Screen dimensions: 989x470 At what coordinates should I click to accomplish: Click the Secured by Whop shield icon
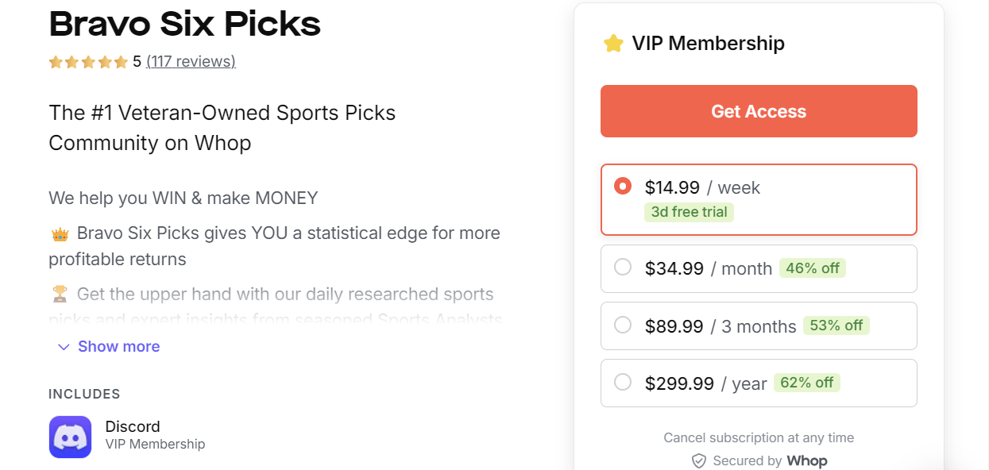click(699, 461)
